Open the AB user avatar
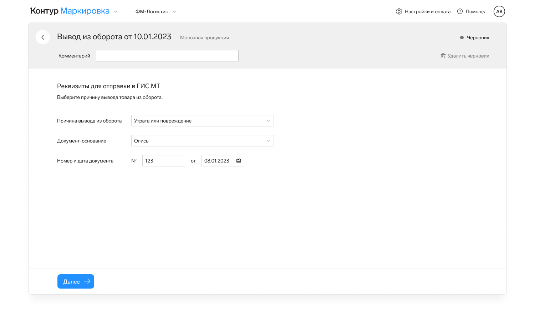535x315 pixels. click(499, 11)
